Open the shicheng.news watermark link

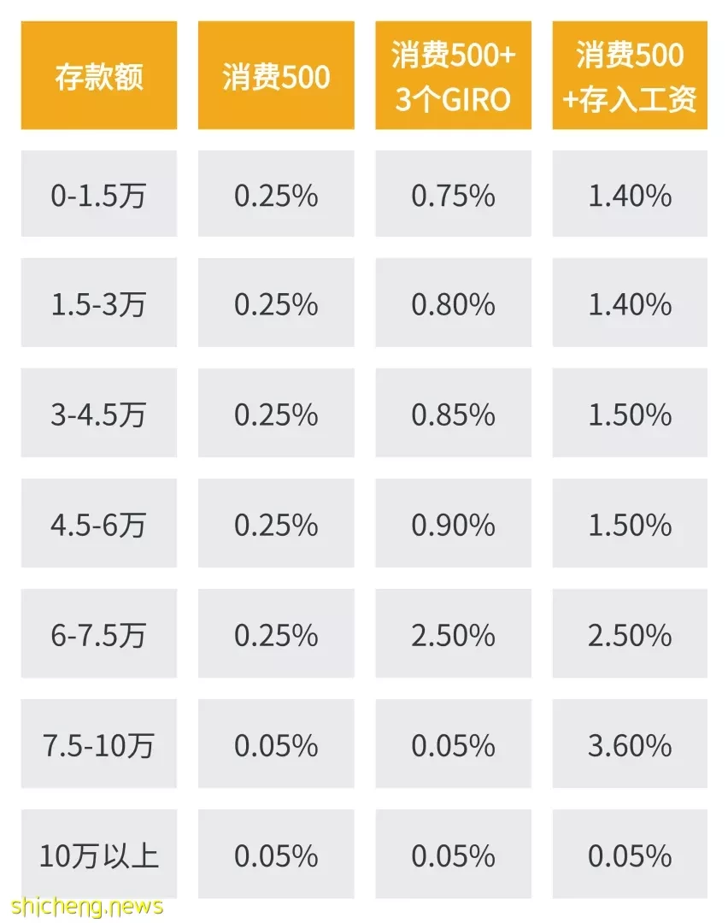[87, 906]
